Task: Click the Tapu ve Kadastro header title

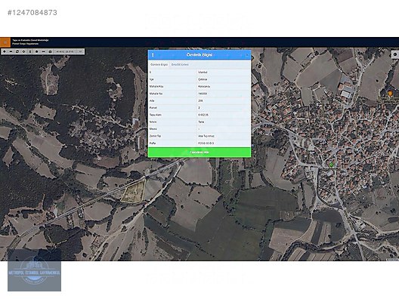Action: 30,40
